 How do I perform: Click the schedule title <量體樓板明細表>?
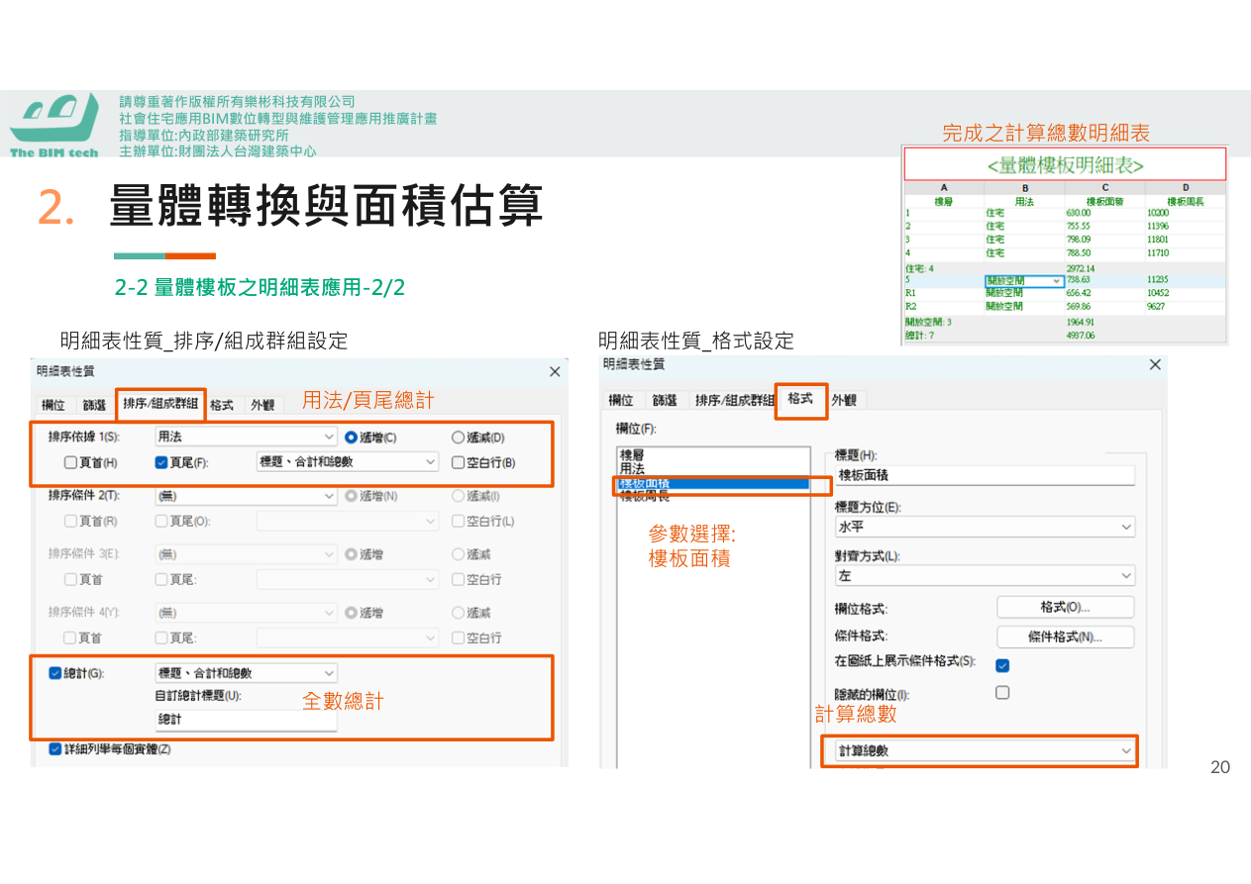click(1066, 164)
